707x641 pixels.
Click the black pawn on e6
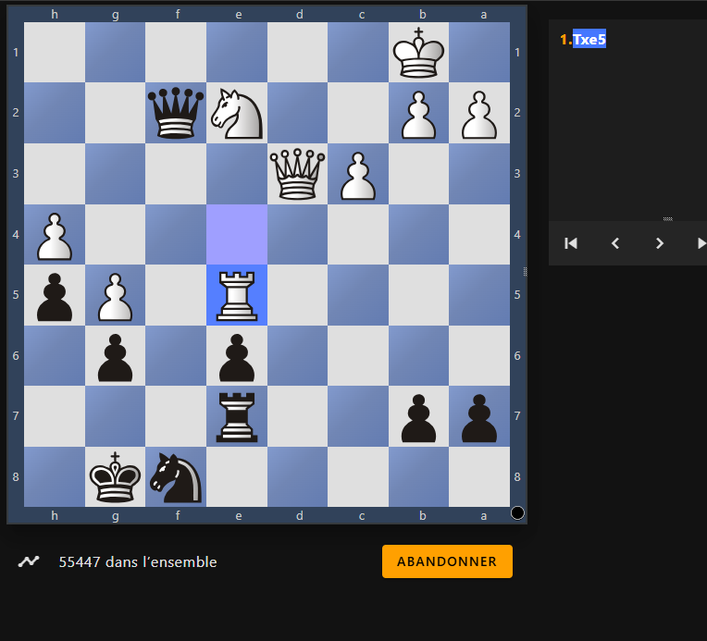pyautogui.click(x=237, y=356)
